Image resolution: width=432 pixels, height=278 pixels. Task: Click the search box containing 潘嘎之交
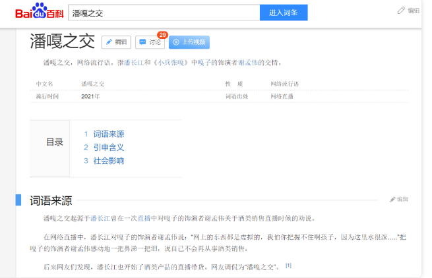[x=164, y=13]
